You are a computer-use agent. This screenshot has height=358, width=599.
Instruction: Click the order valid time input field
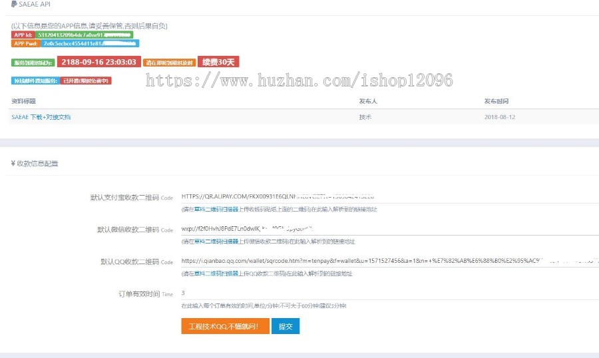tap(389, 293)
